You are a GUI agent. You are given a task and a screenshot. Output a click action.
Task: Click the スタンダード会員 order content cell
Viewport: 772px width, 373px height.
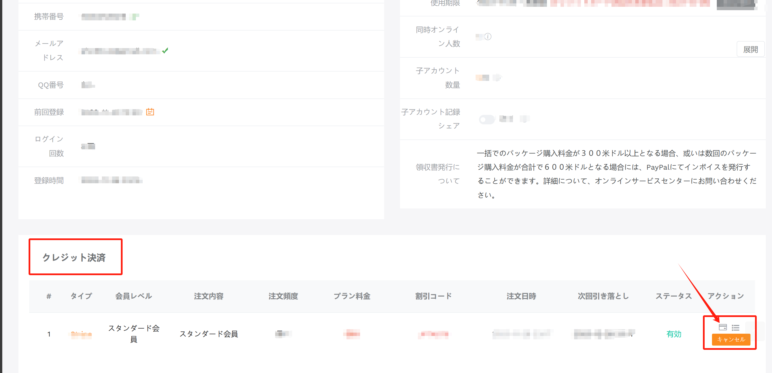point(209,334)
